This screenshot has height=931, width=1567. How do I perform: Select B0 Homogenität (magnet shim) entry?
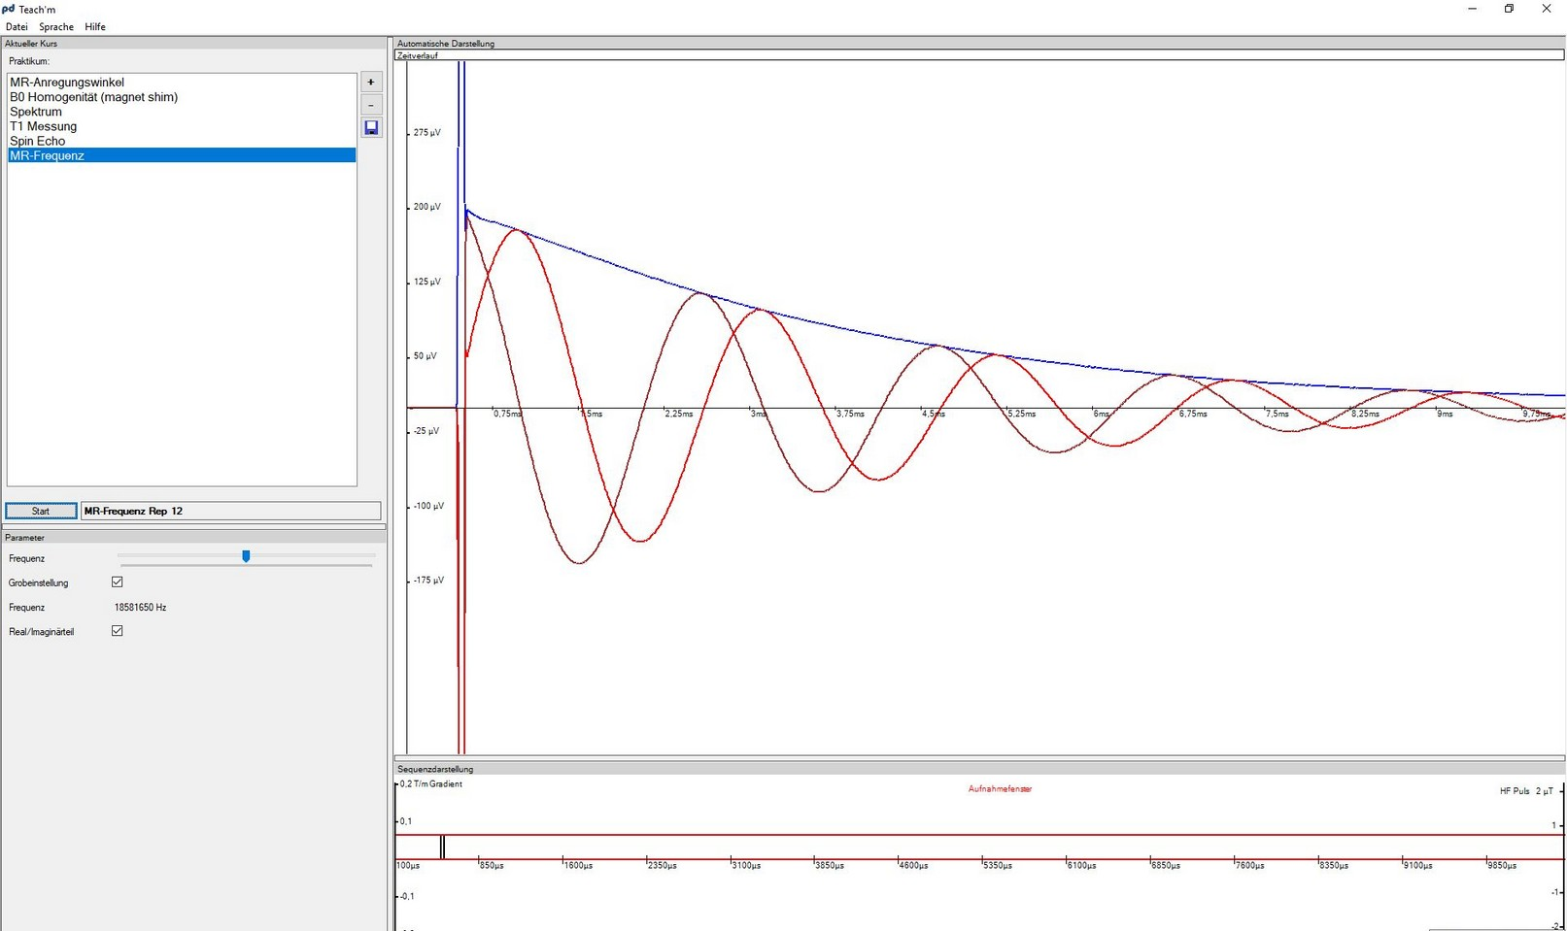(182, 97)
